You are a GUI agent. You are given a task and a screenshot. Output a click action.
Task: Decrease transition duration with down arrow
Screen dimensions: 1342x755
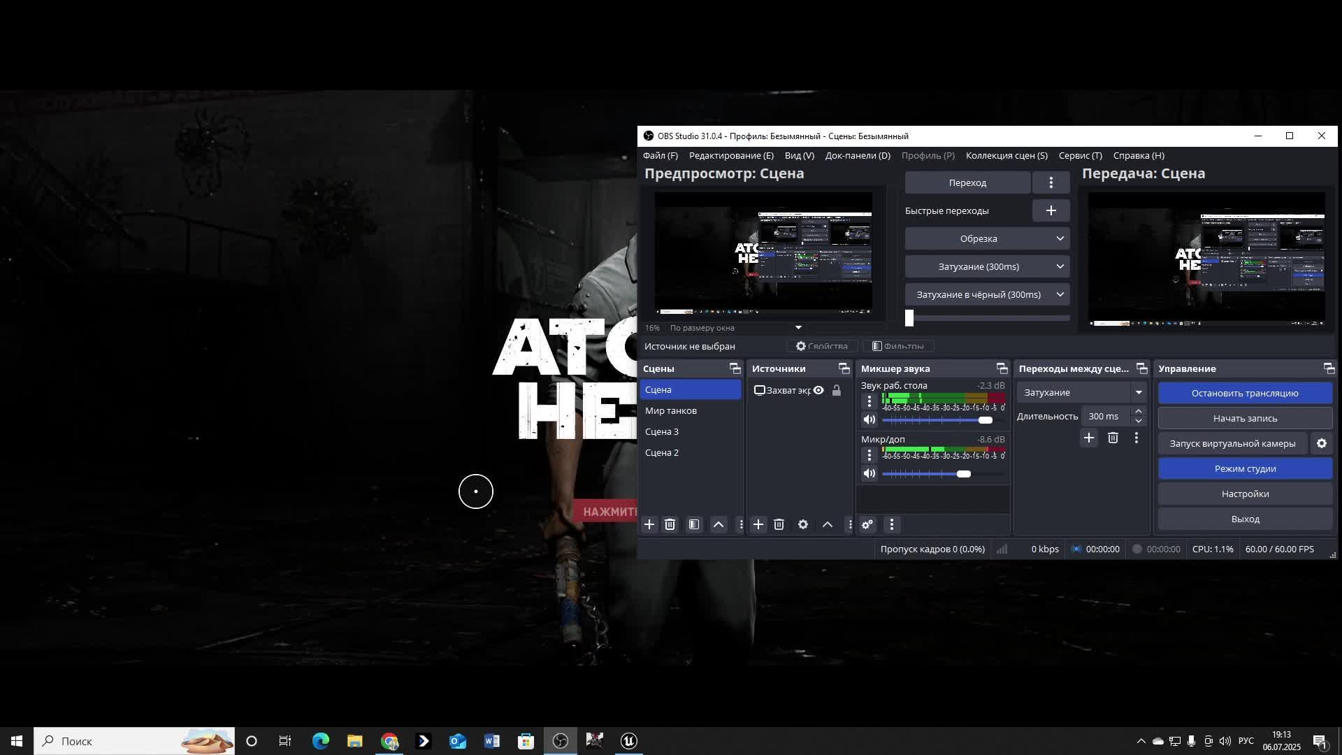click(1138, 421)
